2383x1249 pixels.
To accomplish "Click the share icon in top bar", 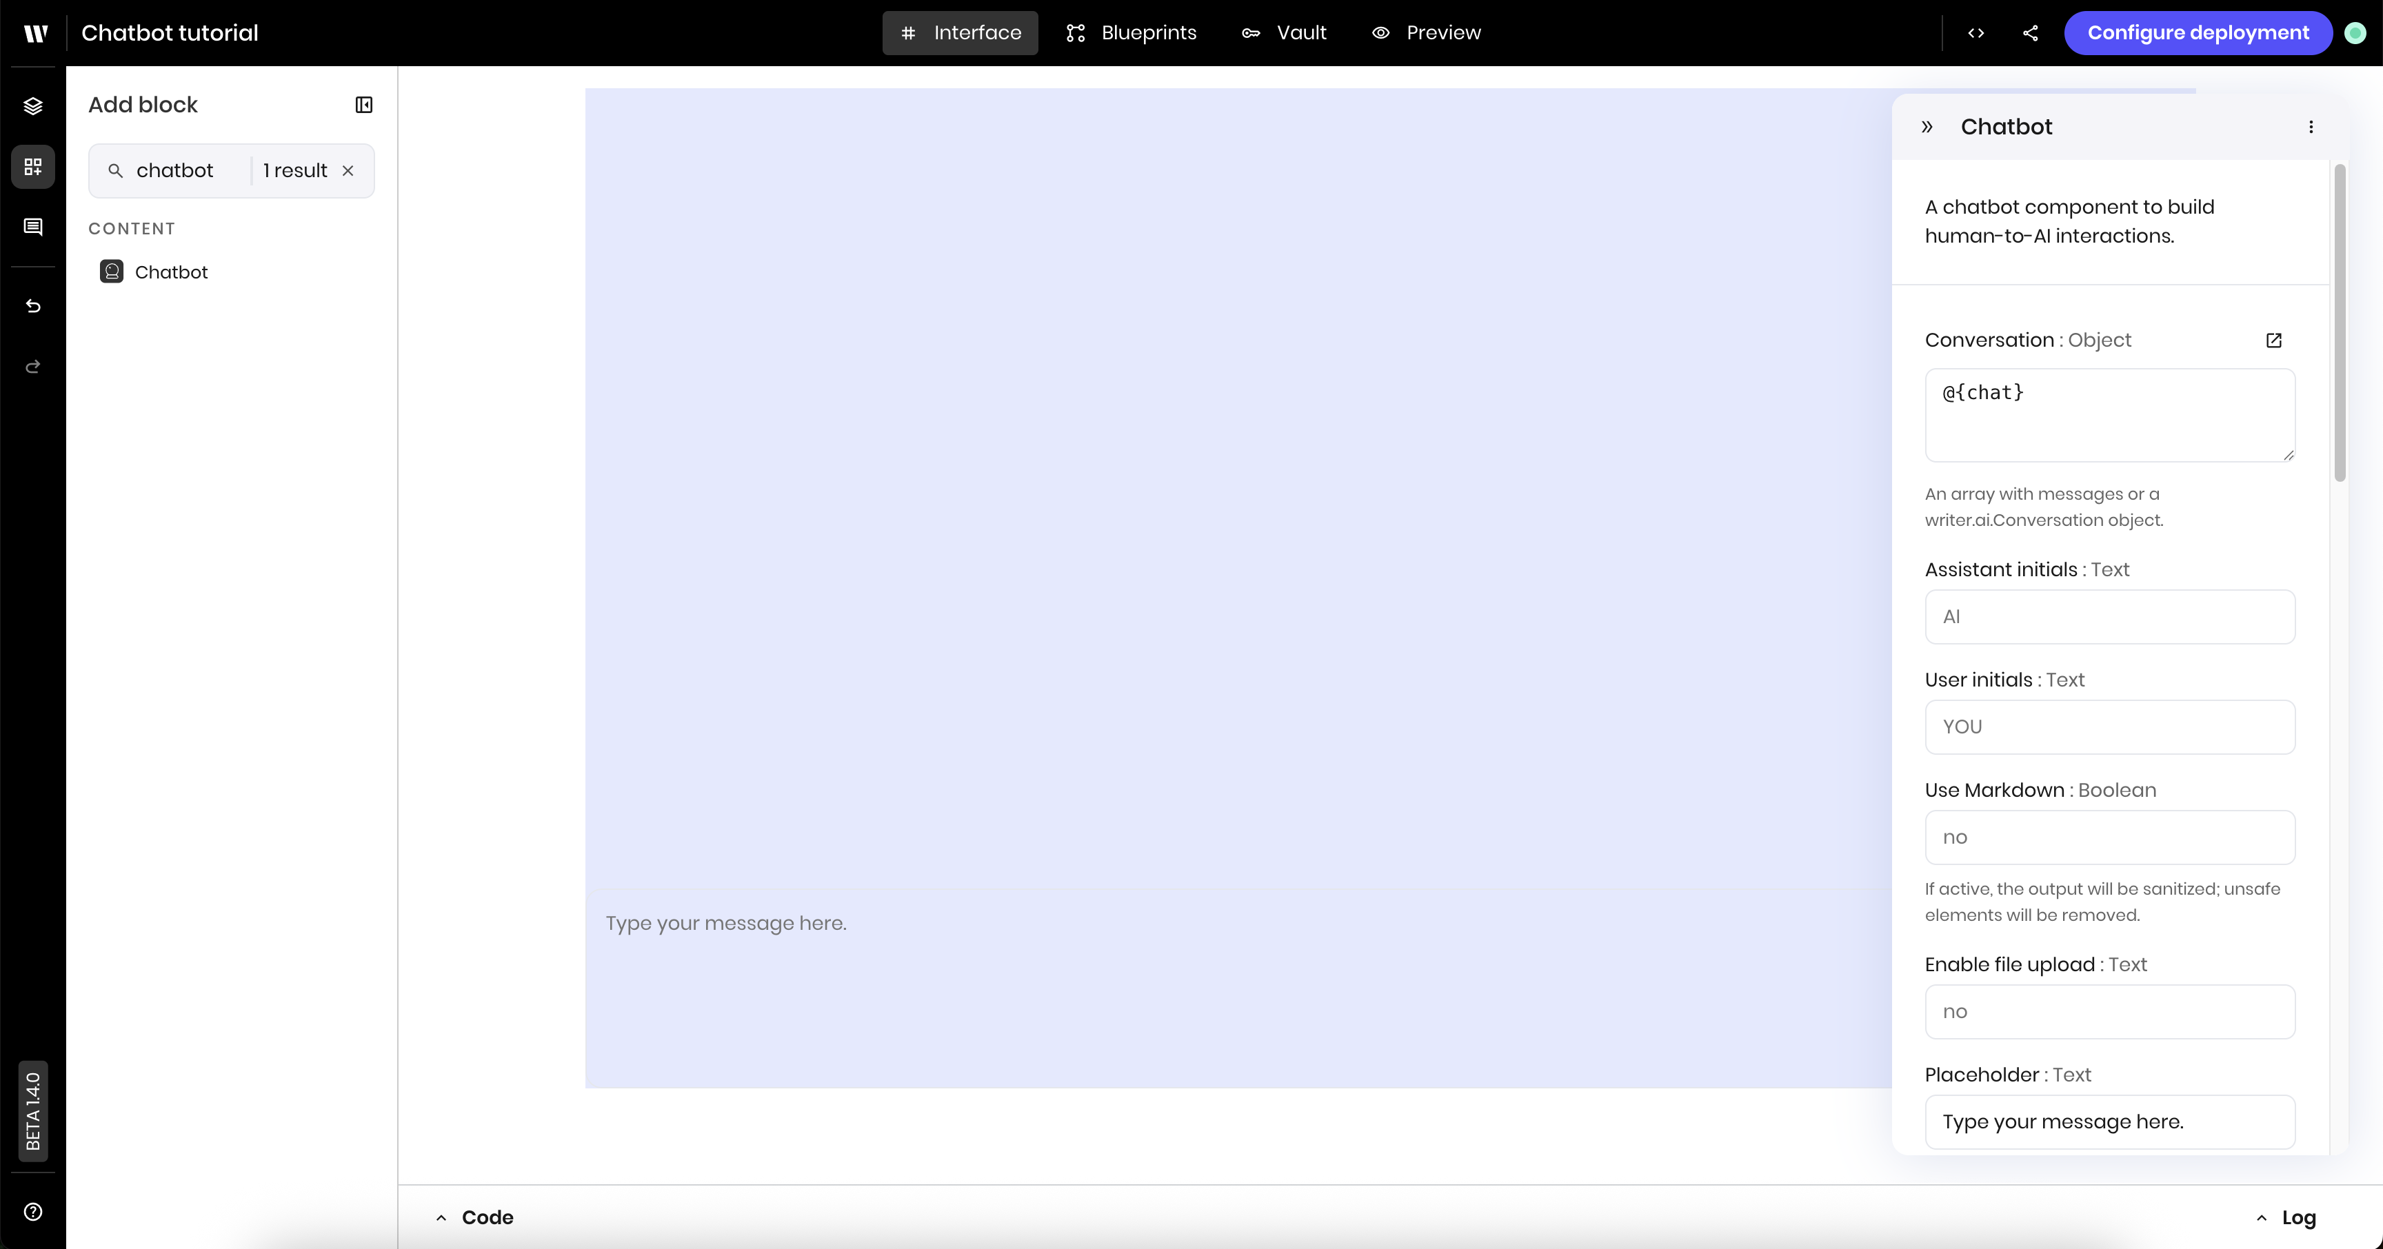I will pyautogui.click(x=2031, y=33).
